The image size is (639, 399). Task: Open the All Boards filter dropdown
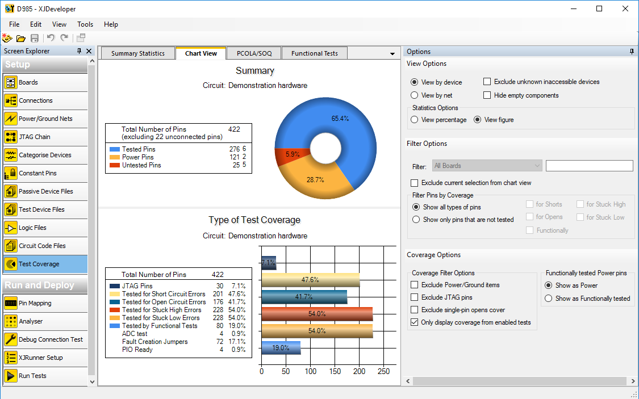coord(487,166)
